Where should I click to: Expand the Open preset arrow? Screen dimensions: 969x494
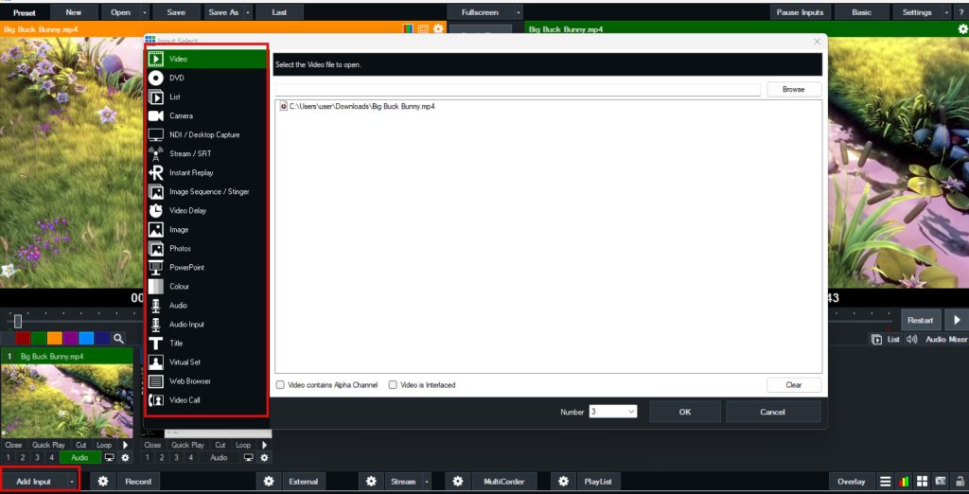pyautogui.click(x=145, y=12)
